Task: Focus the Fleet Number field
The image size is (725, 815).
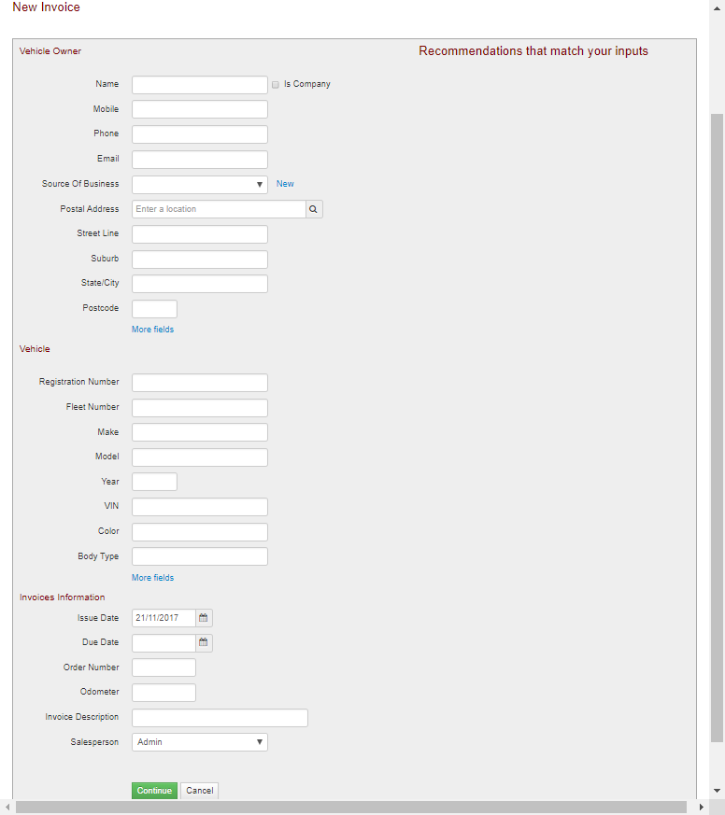Action: click(200, 407)
